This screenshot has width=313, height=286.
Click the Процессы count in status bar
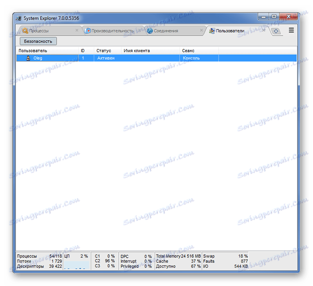tap(40, 256)
